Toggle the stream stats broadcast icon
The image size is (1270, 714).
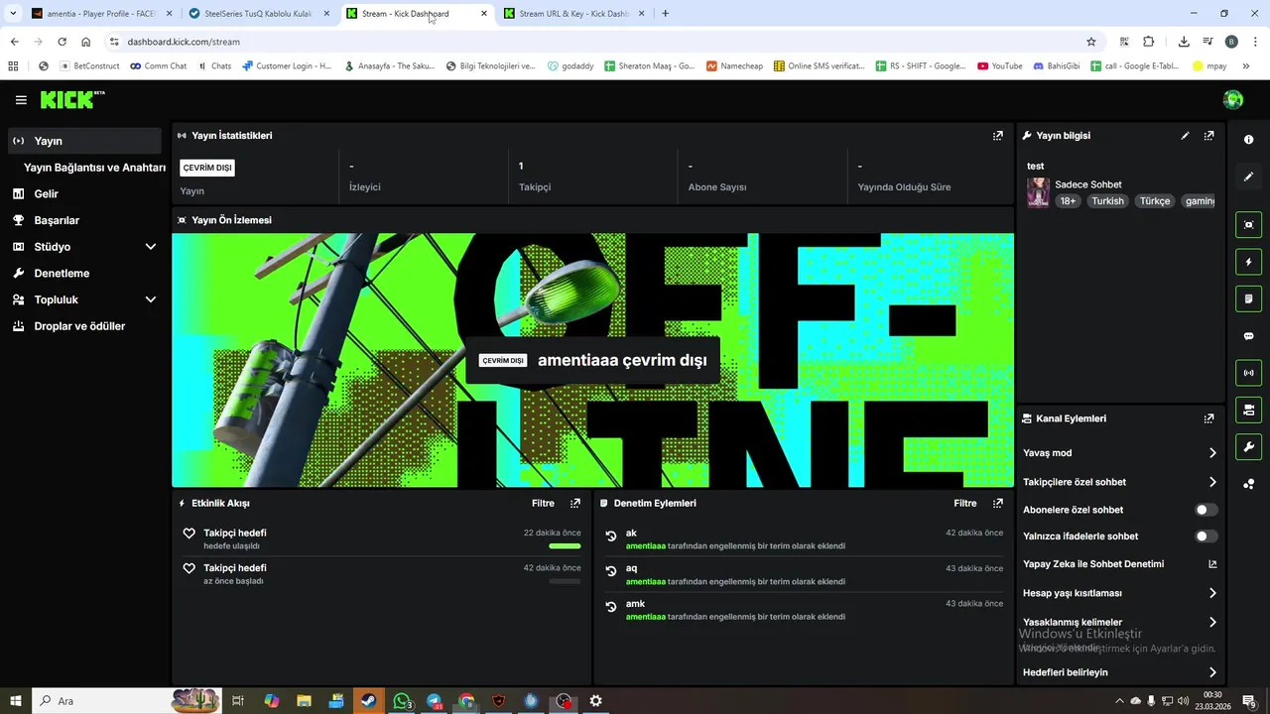click(x=1249, y=373)
